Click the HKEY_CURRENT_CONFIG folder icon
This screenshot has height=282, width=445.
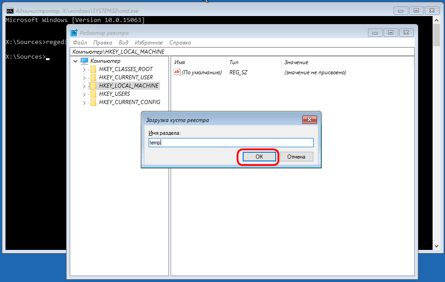tap(93, 102)
